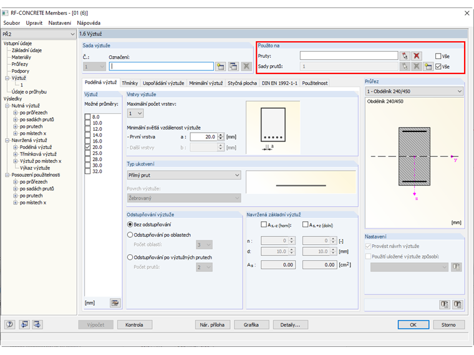Switch to the Uspořádání výztuže tab
The height and width of the screenshot is (355, 474).
pos(163,83)
